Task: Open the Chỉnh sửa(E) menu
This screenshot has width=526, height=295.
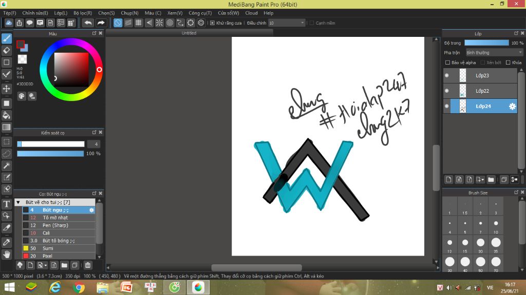Action: coord(35,13)
